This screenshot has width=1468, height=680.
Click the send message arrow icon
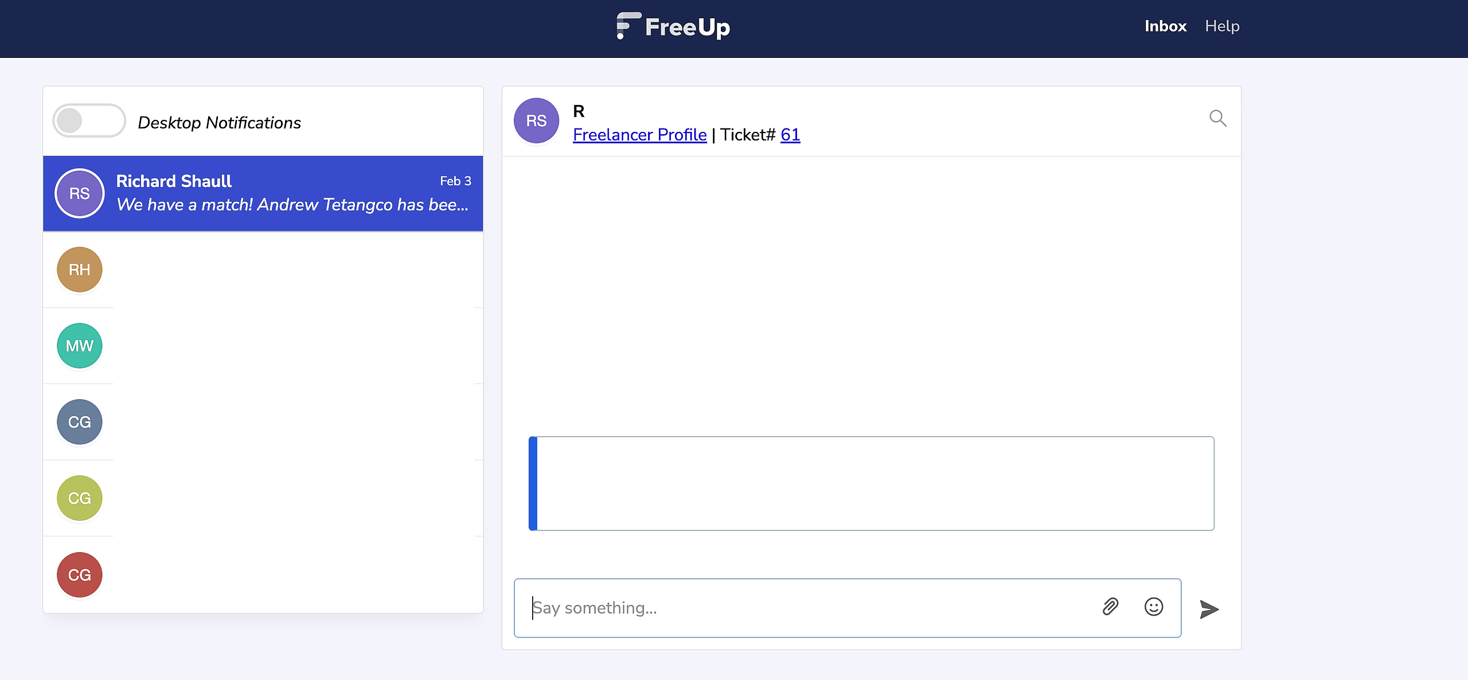point(1209,609)
